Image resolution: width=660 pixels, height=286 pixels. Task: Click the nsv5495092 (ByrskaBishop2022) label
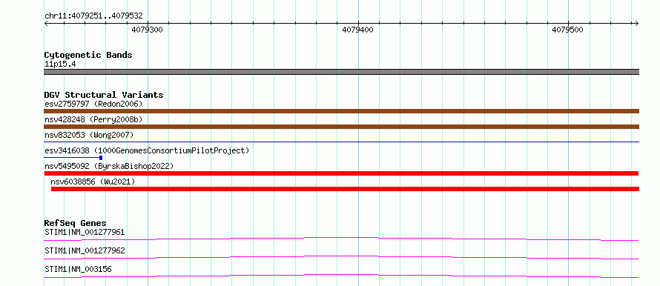click(x=109, y=166)
